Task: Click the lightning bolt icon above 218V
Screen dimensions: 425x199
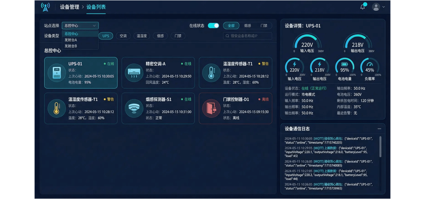Action: pos(319,64)
